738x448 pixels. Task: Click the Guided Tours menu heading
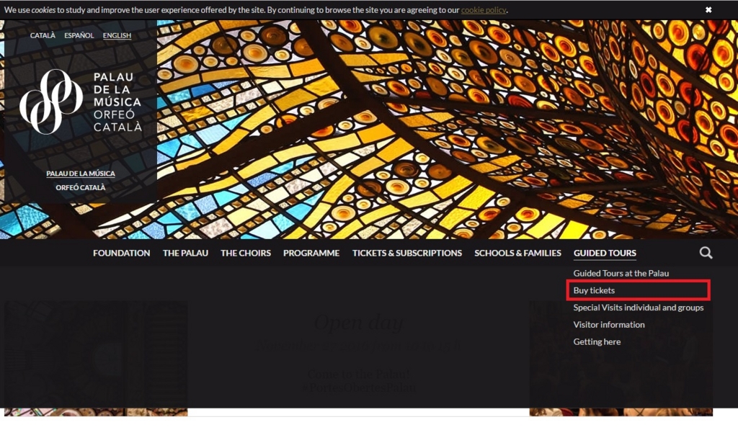(x=605, y=253)
